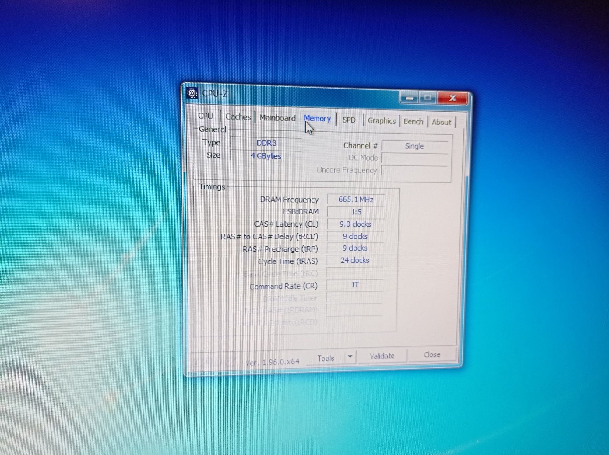Viewport: 609px width, 455px height.
Task: Expand the Tools dropdown arrow
Action: (350, 356)
